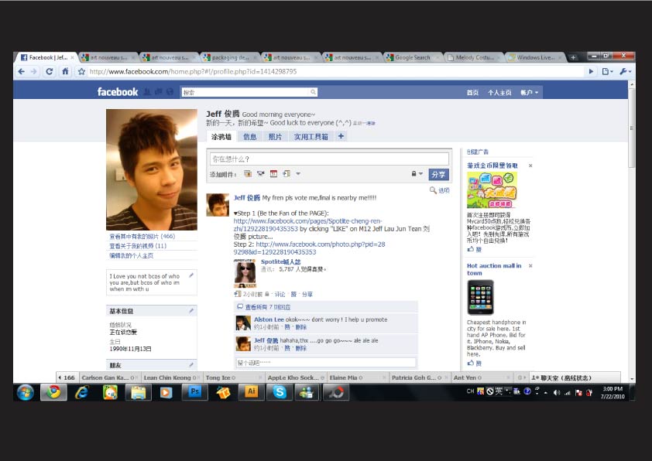
Task: Open 个人主页 profile link in header
Action: click(x=499, y=93)
